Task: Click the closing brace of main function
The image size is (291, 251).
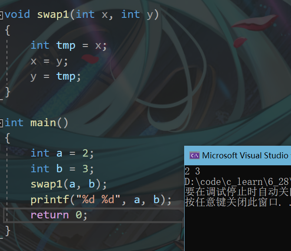Action: (8, 231)
